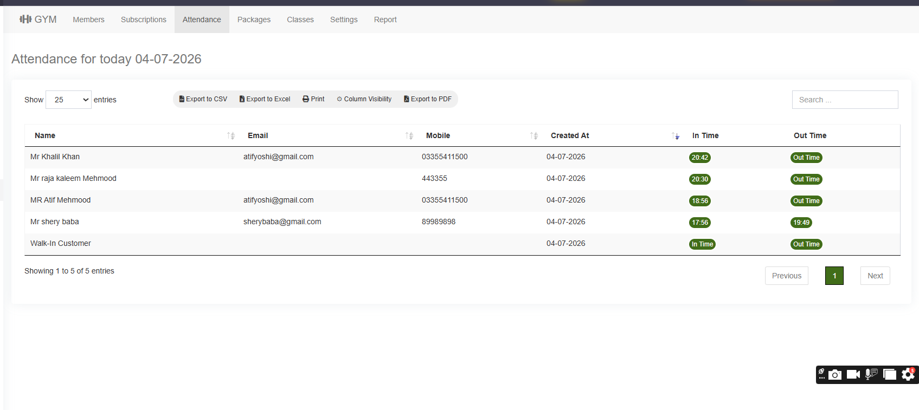Open the gear settings icon with red badge
The image size is (919, 410).
tap(908, 374)
